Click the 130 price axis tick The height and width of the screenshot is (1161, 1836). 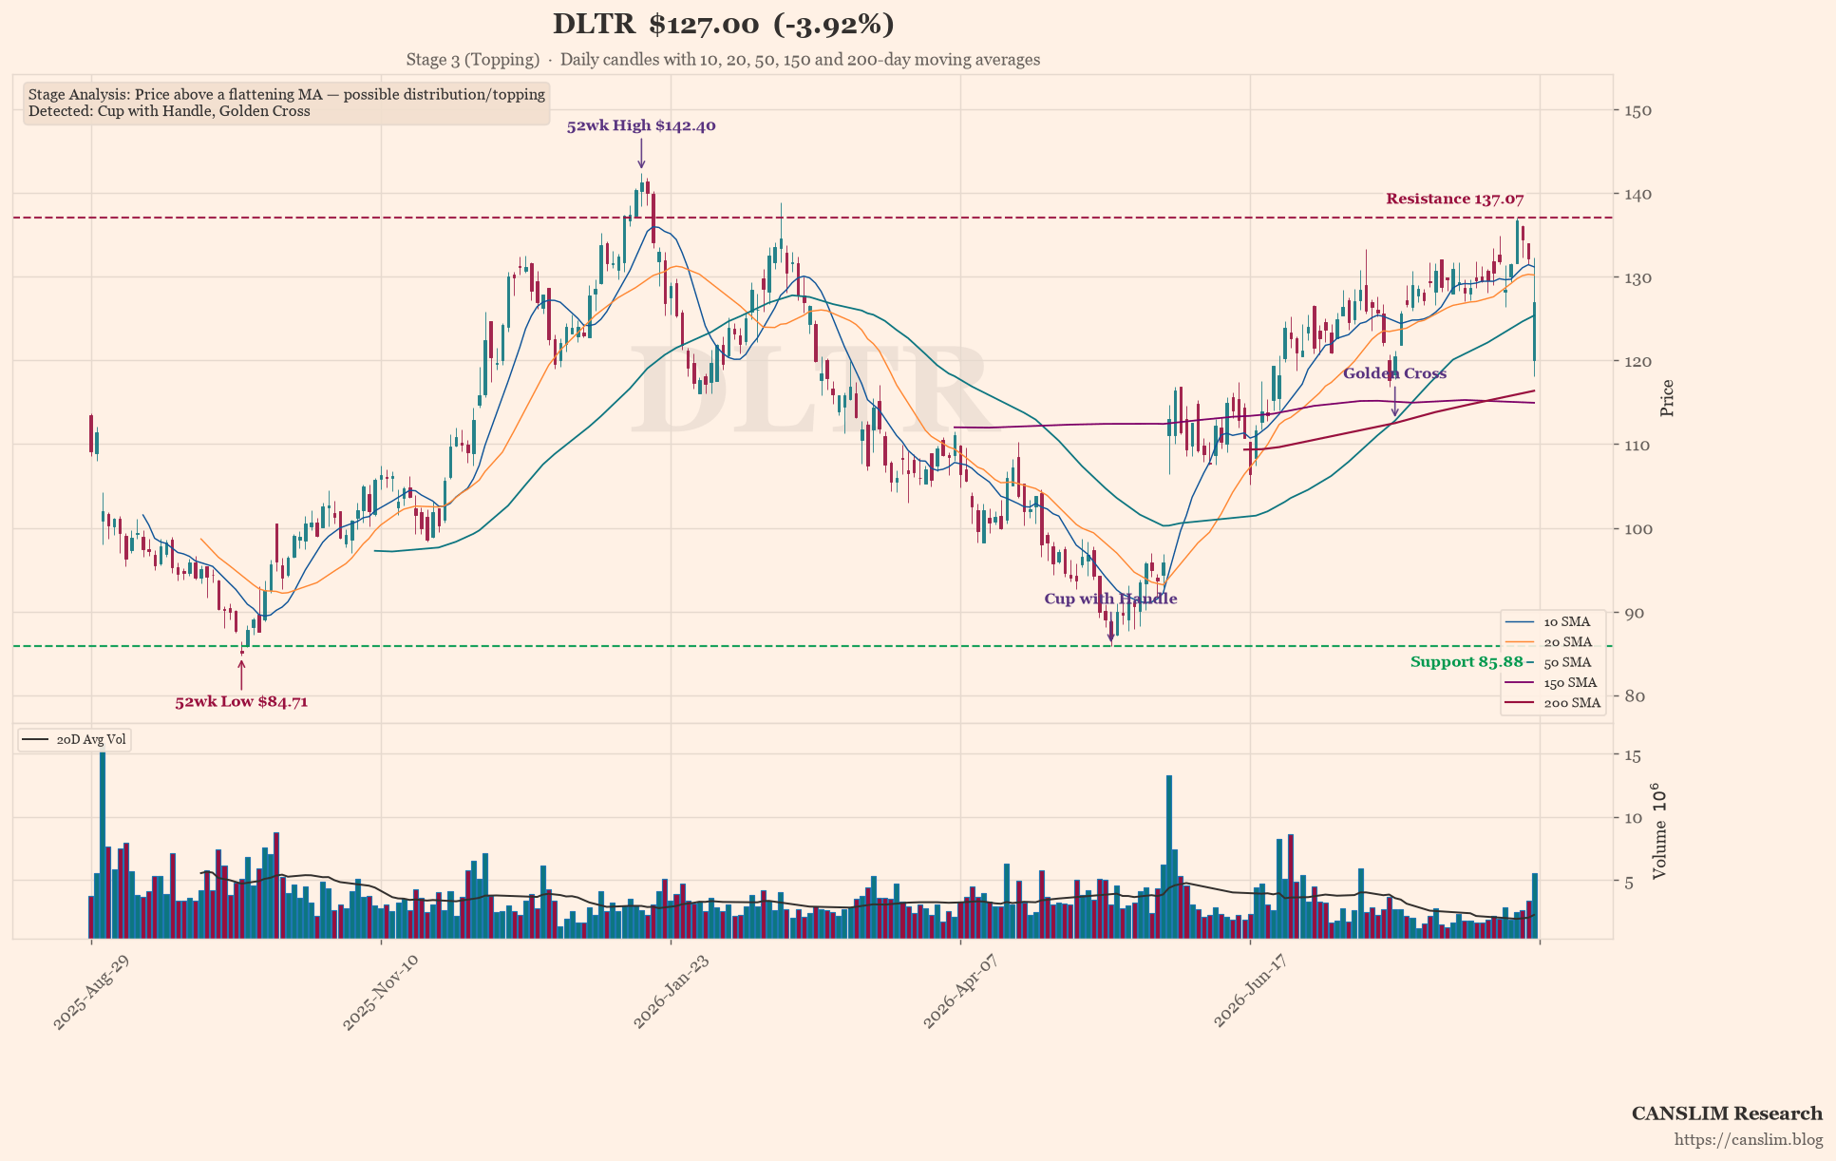pyautogui.click(x=1638, y=277)
